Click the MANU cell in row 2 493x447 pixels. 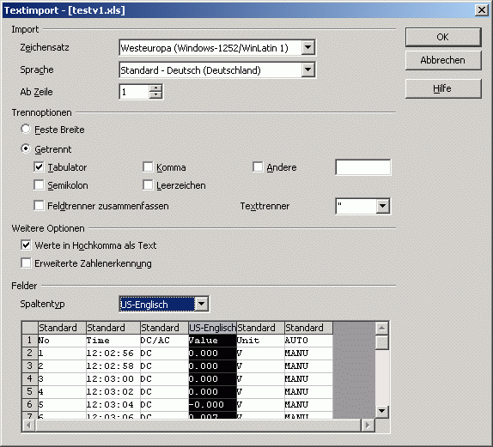point(308,353)
